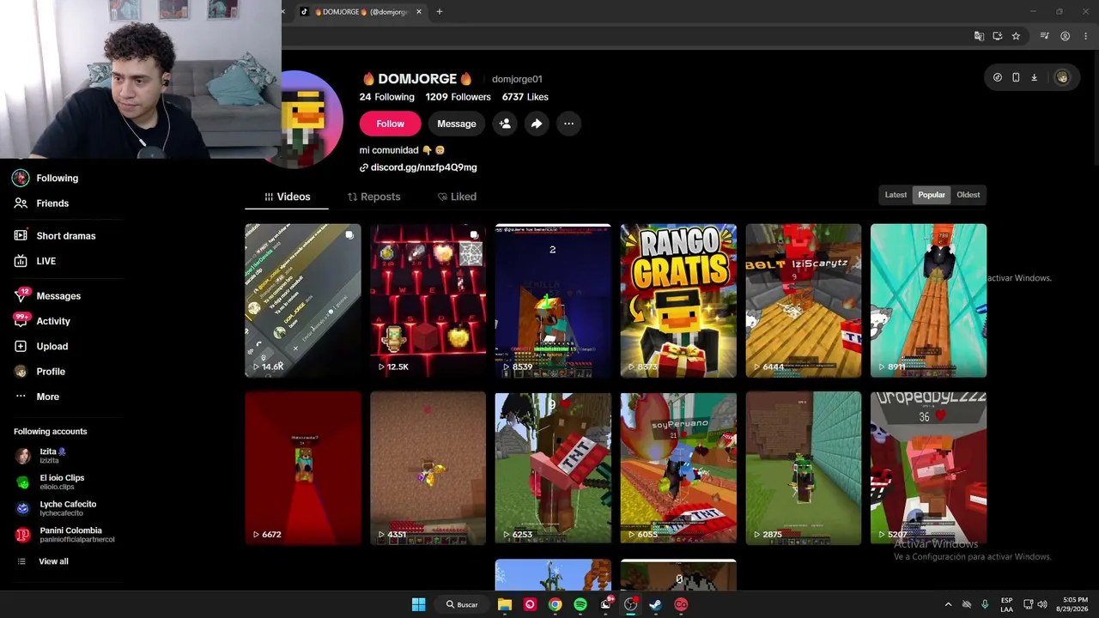Open a new browser tab with the plus button
Screen dimensions: 1099x618
[439, 12]
